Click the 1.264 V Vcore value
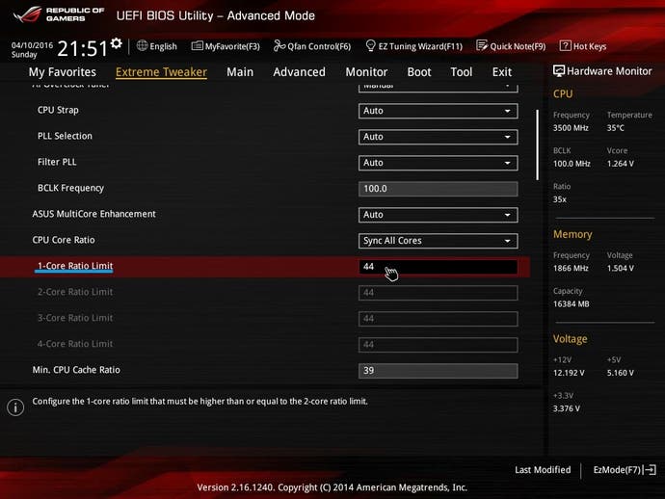 pos(621,164)
